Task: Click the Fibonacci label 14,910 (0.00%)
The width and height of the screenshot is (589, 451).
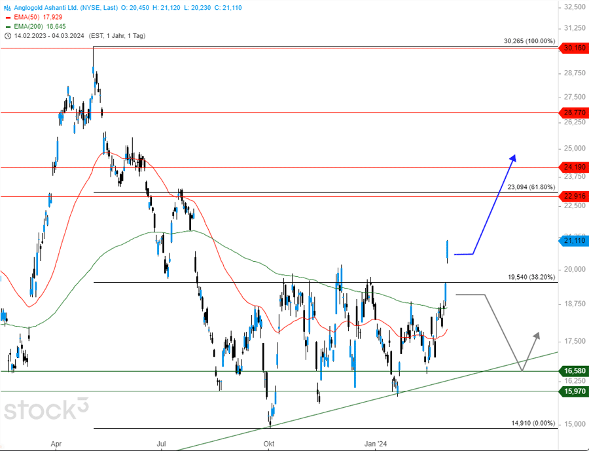Action: point(533,424)
